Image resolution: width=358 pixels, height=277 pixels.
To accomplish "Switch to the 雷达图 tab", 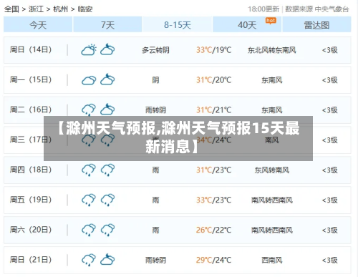I will point(316,24).
